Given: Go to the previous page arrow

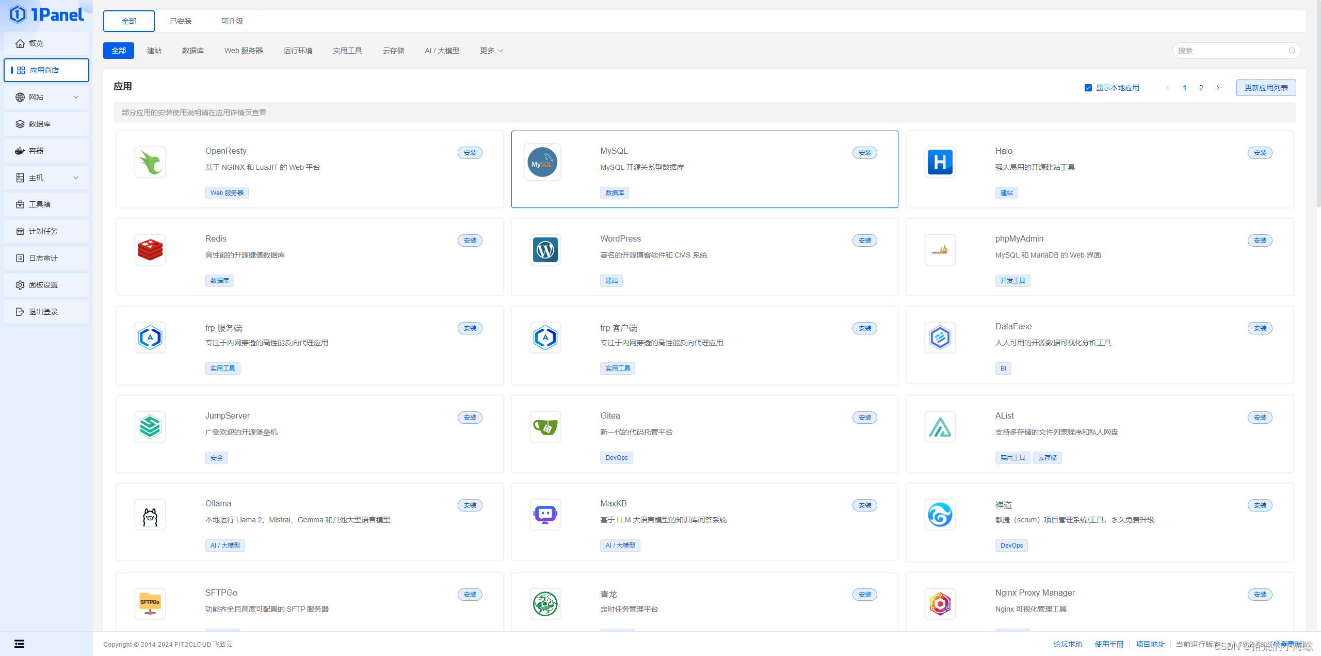Looking at the screenshot, I should point(1168,88).
